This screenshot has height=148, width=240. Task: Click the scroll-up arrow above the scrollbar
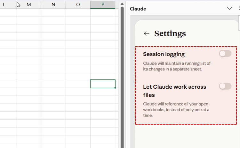(122, 4)
